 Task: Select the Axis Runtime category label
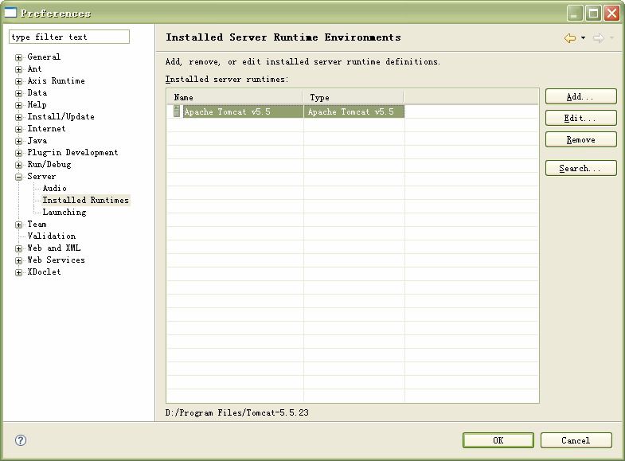pos(56,80)
